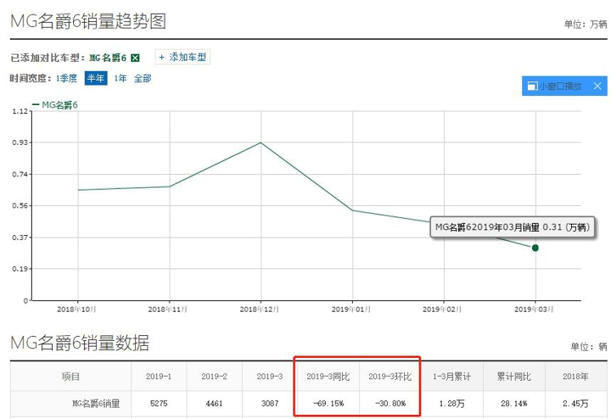The height and width of the screenshot is (419, 611).
Task: Switch time range to 1年
Action: point(120,79)
